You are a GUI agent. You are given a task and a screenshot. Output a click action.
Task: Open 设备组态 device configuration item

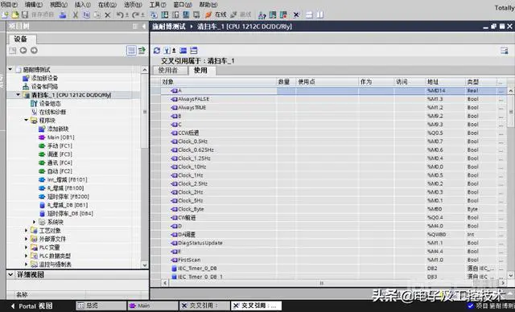point(46,104)
